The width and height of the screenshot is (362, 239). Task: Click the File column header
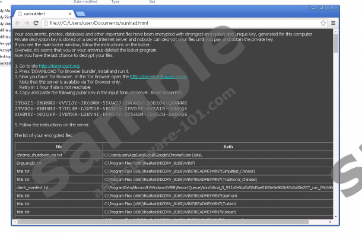(58, 145)
